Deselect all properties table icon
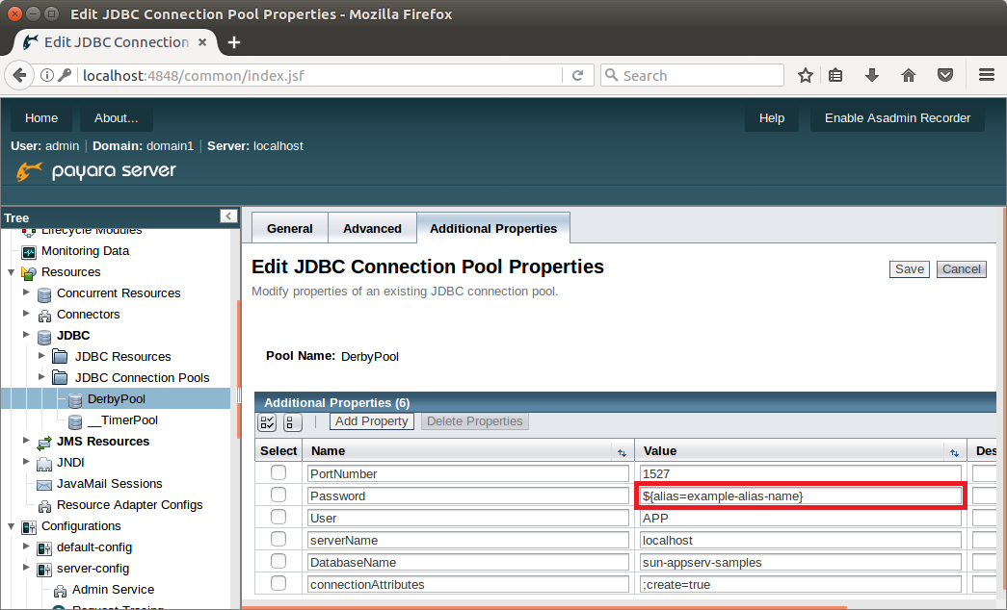Viewport: 1007px width, 610px height. [292, 422]
